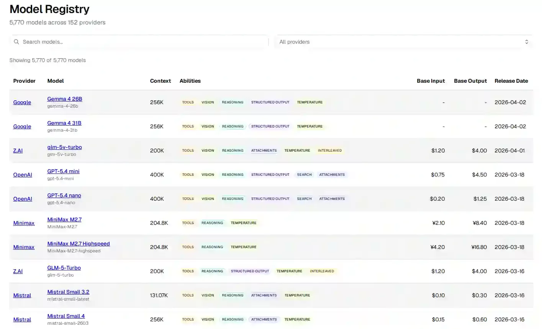The image size is (542, 329).
Task: Click the Base Input column header
Action: click(x=431, y=81)
